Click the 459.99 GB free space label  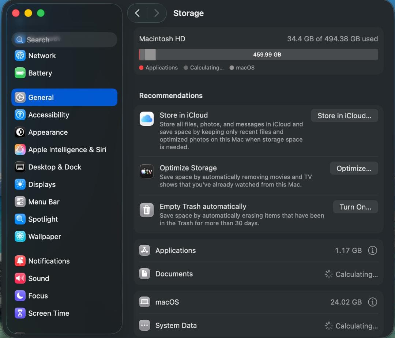pos(267,55)
